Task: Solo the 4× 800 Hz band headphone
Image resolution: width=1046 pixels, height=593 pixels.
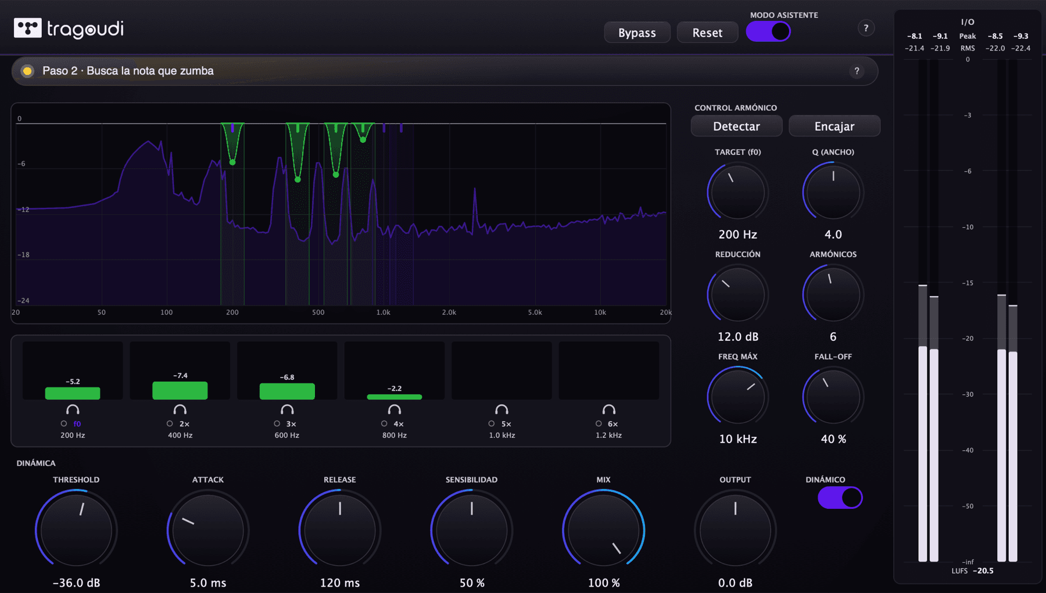Action: (x=395, y=409)
